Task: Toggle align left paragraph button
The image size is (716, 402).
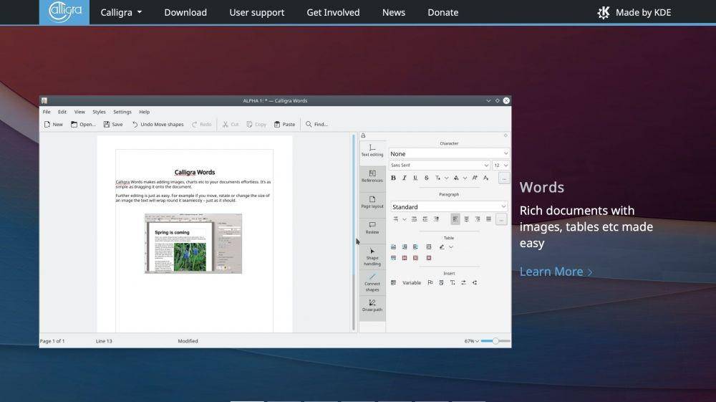Action: (x=455, y=220)
